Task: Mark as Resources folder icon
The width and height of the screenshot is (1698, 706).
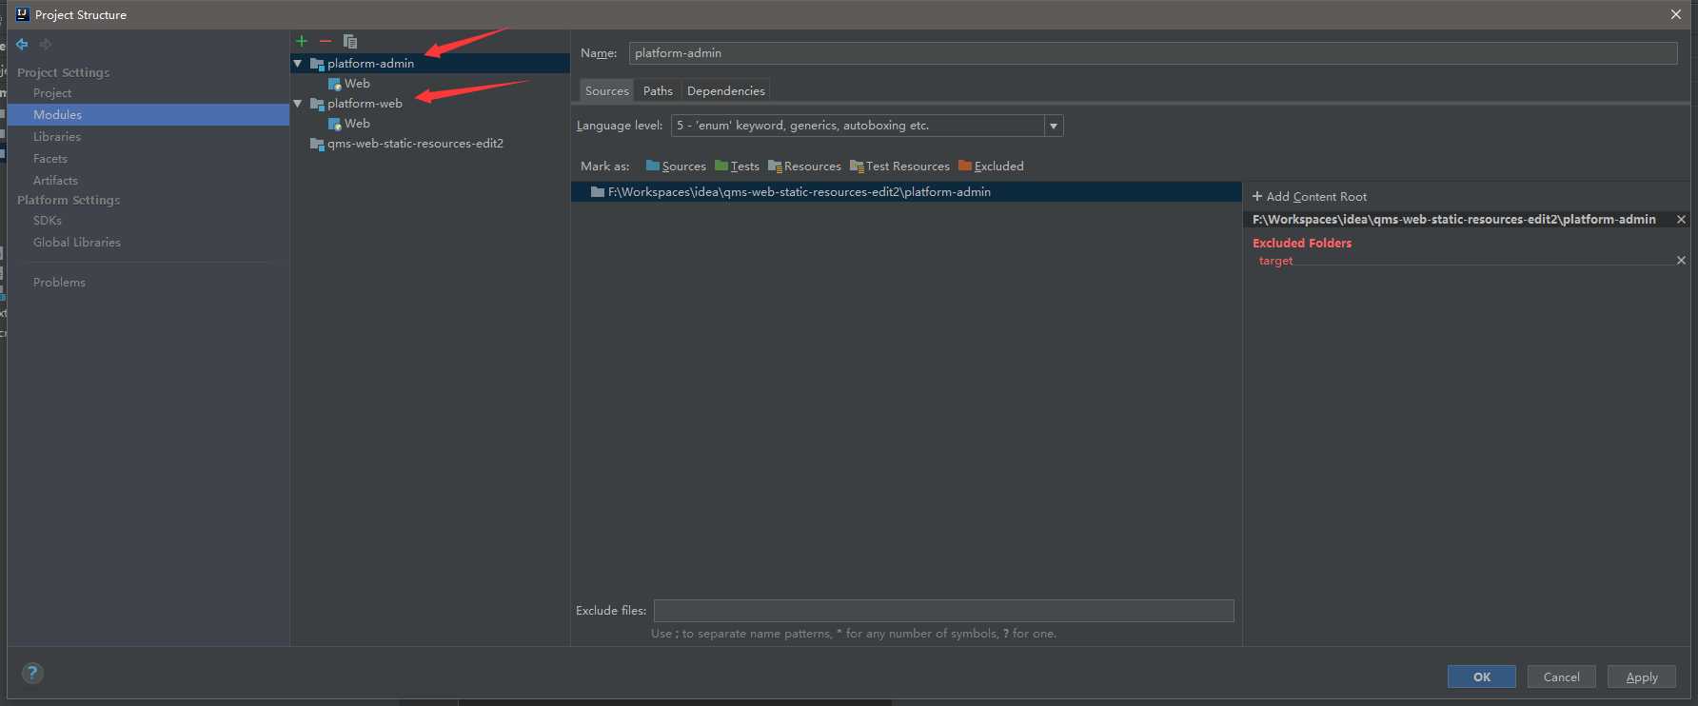Action: tap(775, 167)
